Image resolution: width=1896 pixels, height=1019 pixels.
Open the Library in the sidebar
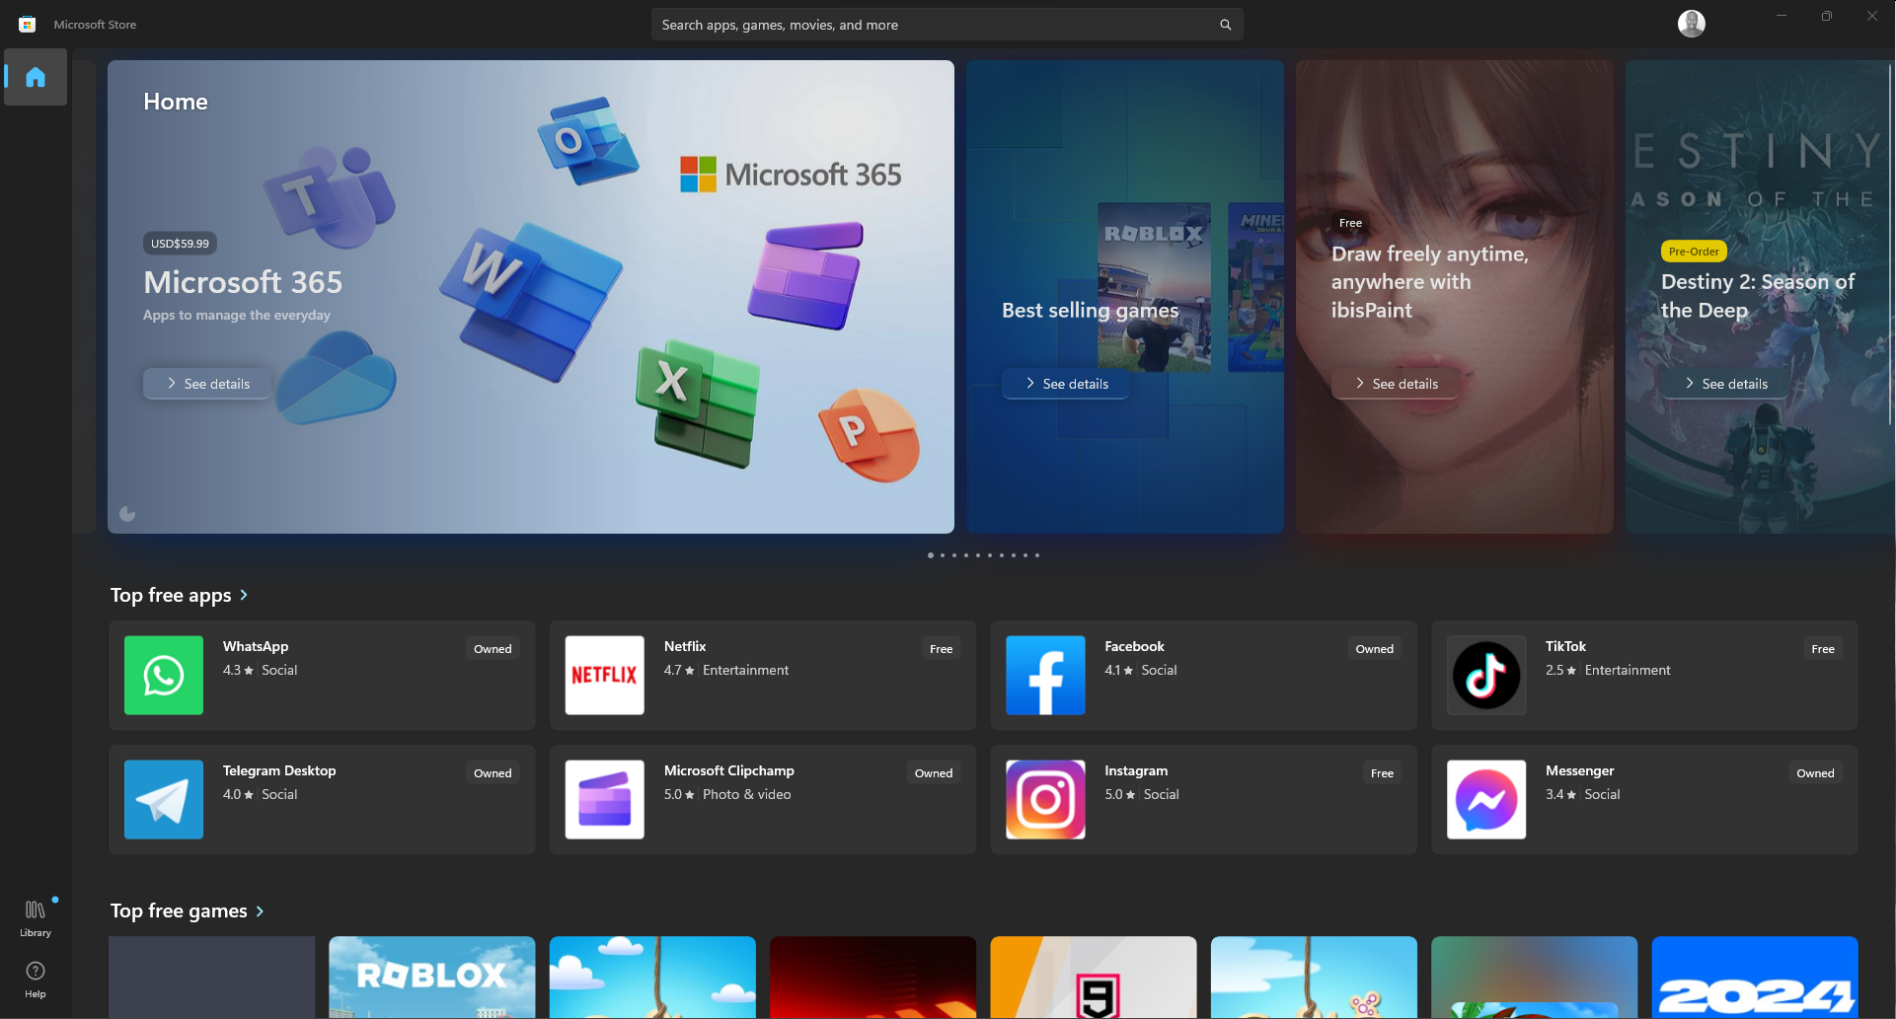36,917
